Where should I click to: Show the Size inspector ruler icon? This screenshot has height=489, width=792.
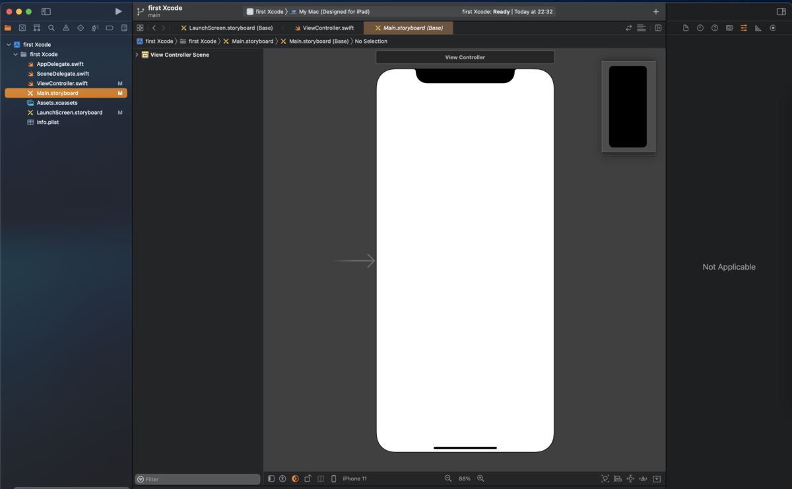pos(758,28)
